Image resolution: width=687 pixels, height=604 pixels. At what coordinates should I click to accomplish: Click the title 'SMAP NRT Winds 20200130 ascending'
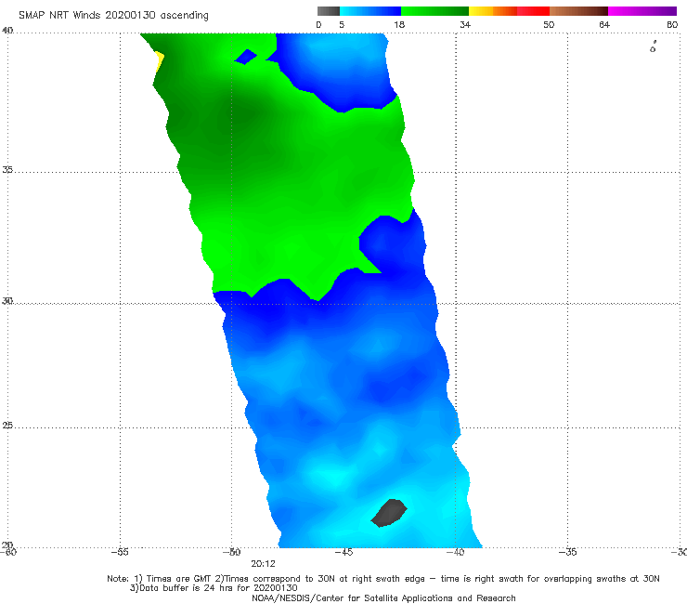click(113, 15)
